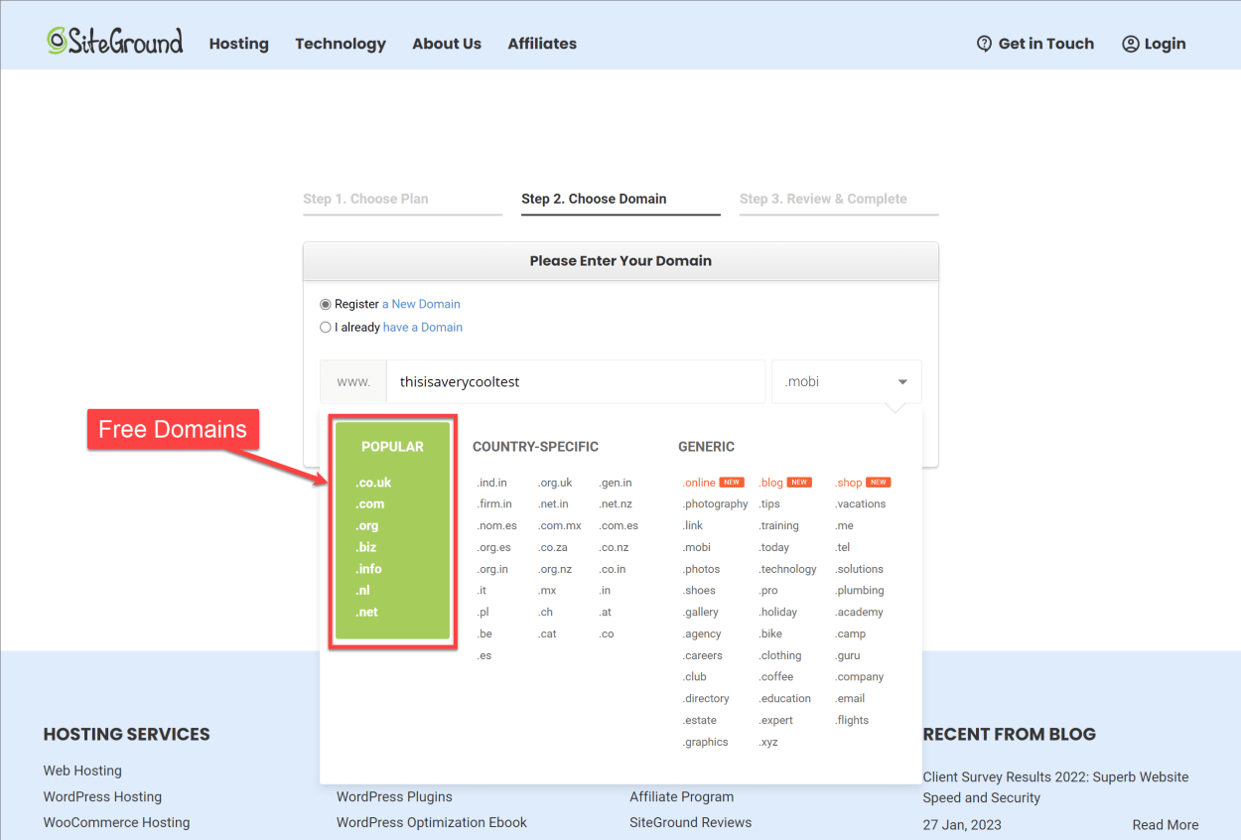Pick the .xyz extension
The width and height of the screenshot is (1241, 840).
point(768,742)
